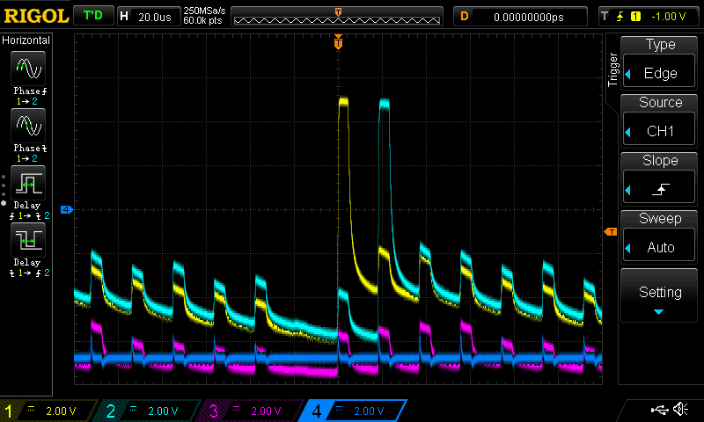Click the rising edge trigger icon in header
Viewport: 704px width, 422px height.
point(620,17)
